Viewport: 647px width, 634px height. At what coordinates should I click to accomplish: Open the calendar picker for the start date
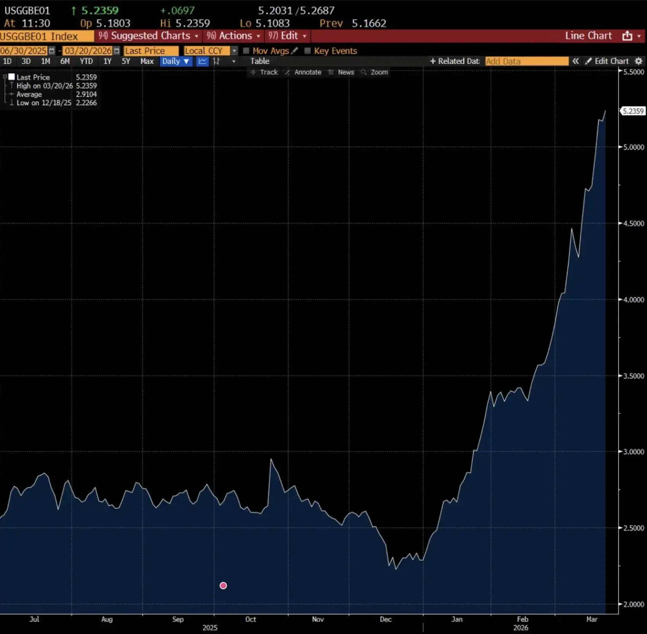pos(52,50)
